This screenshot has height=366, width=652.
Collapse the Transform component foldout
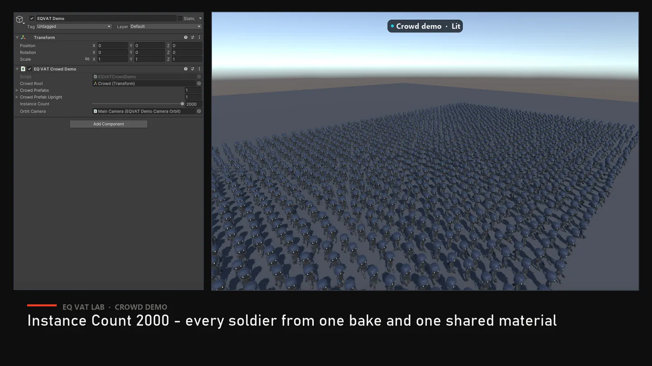[17, 38]
